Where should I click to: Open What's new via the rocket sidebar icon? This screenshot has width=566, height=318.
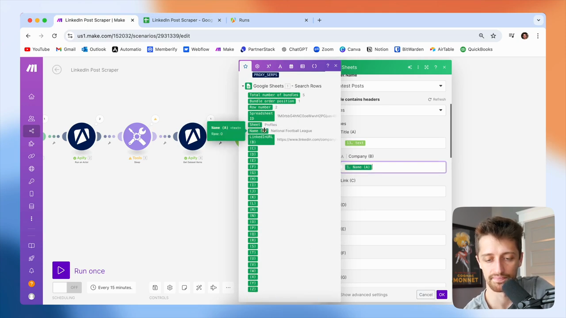coord(31,258)
